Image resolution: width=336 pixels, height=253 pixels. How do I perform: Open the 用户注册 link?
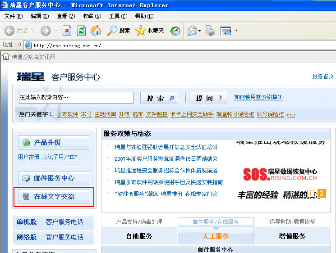[x=29, y=157]
